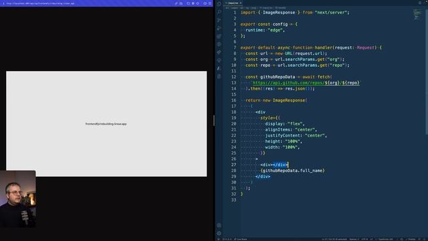This screenshot has height=241, width=428.
Task: Click the eye icon in browser toolbar
Action: click(205, 3)
